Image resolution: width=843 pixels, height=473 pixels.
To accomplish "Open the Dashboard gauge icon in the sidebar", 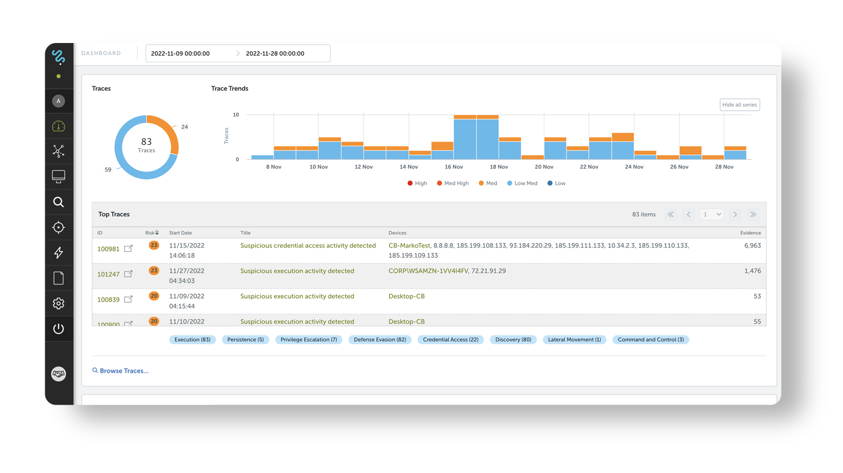I will (x=58, y=126).
